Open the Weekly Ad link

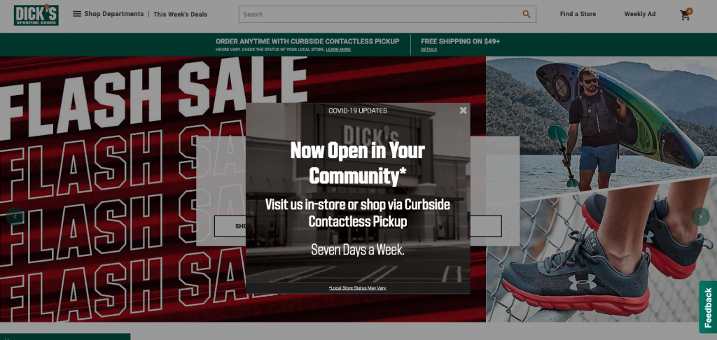click(640, 14)
